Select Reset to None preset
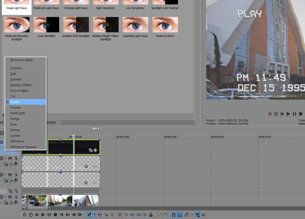The image size is (305, 219). click(165, 27)
